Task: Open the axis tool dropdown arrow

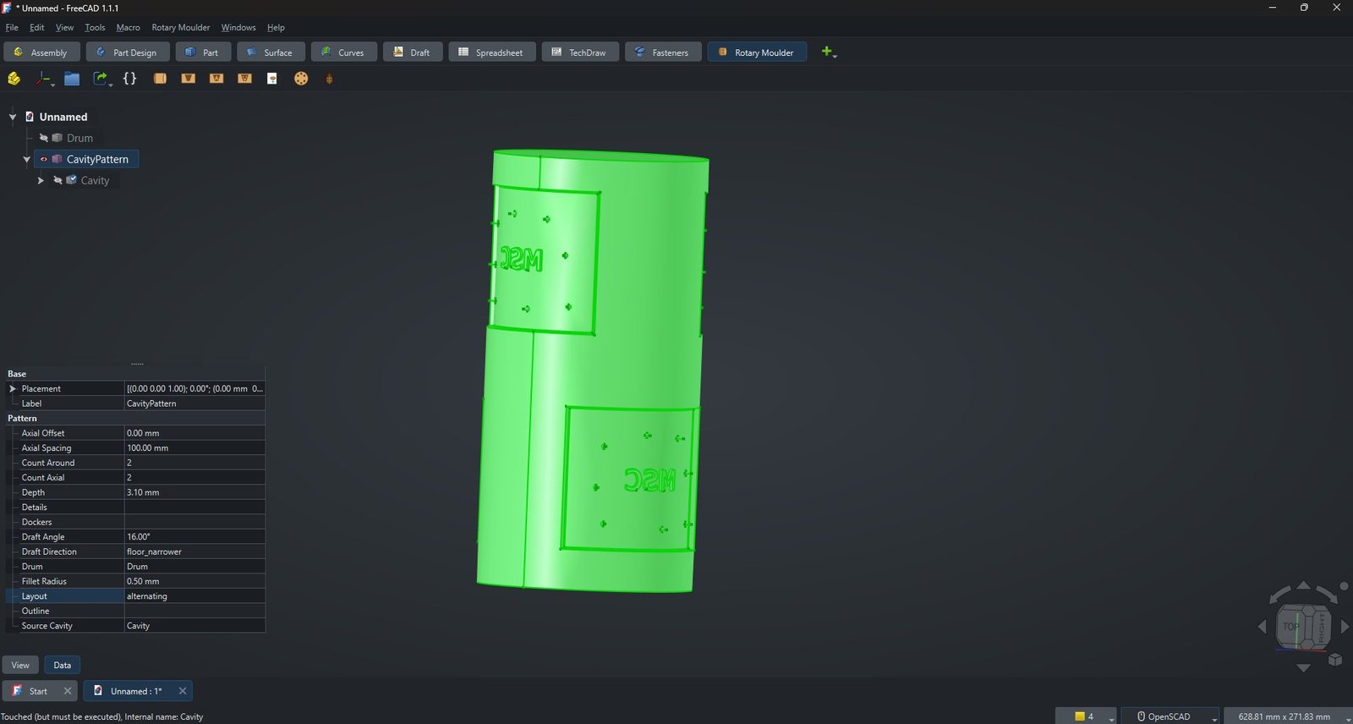Action: pyautogui.click(x=52, y=84)
